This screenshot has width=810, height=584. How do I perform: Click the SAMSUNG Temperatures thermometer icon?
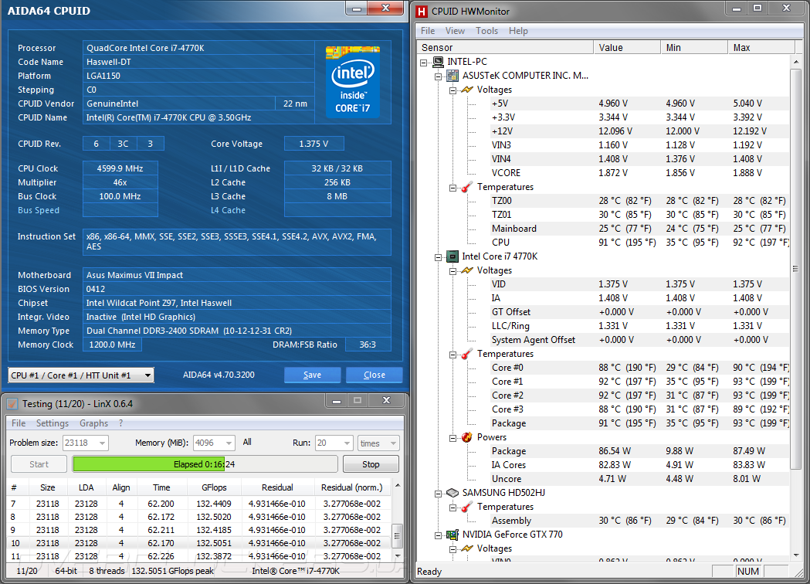click(467, 507)
